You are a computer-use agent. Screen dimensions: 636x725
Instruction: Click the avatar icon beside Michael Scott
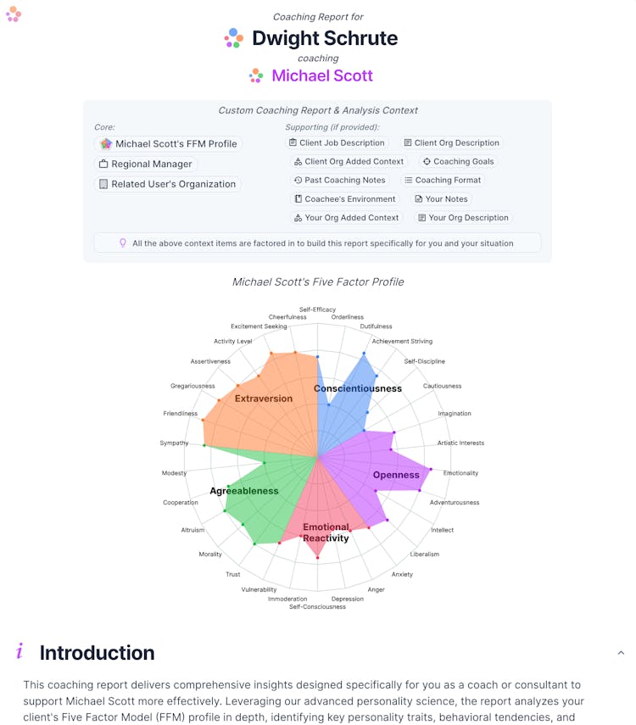pos(256,75)
